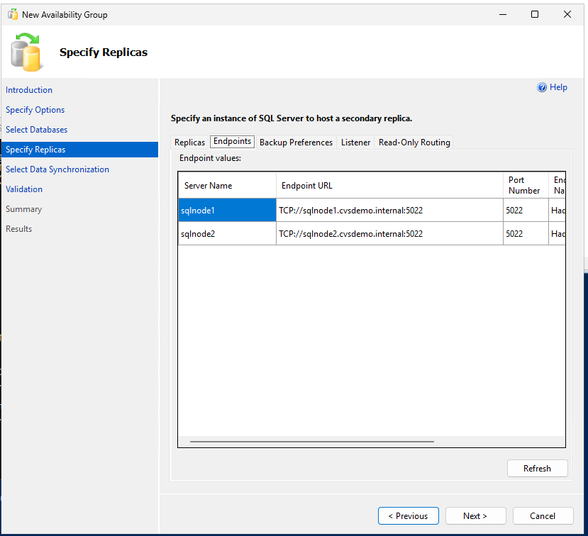Screen dimensions: 588x536
Task: Click the database replica icon beside Specify Replicas heading
Action: [26, 52]
